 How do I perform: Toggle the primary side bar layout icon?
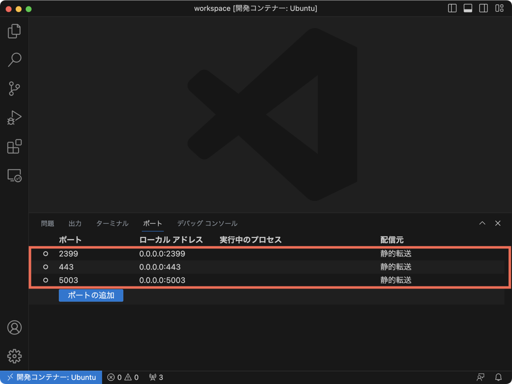452,8
